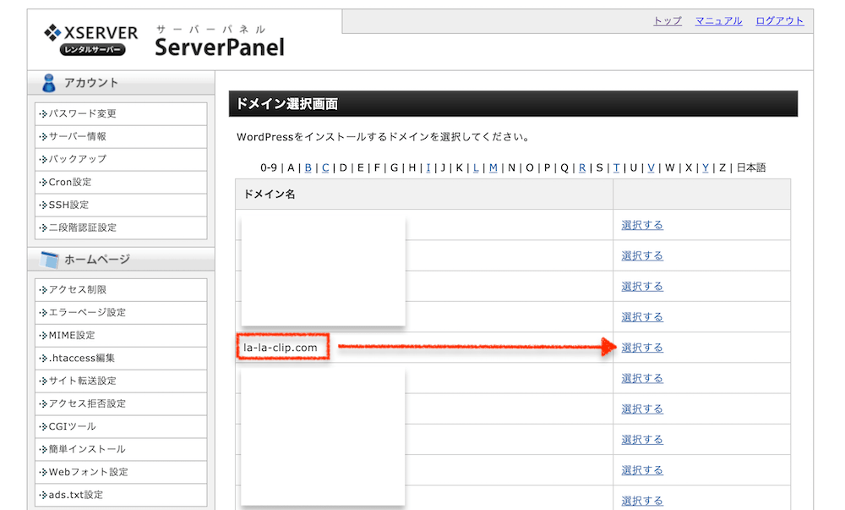Filter domains by letter I
Screen dimensions: 845x510
click(x=428, y=167)
